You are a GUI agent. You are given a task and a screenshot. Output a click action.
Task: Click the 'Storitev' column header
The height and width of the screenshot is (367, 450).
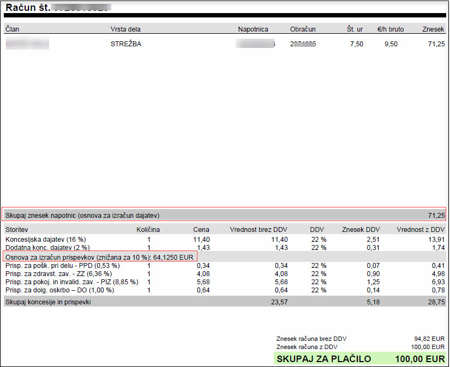(17, 230)
